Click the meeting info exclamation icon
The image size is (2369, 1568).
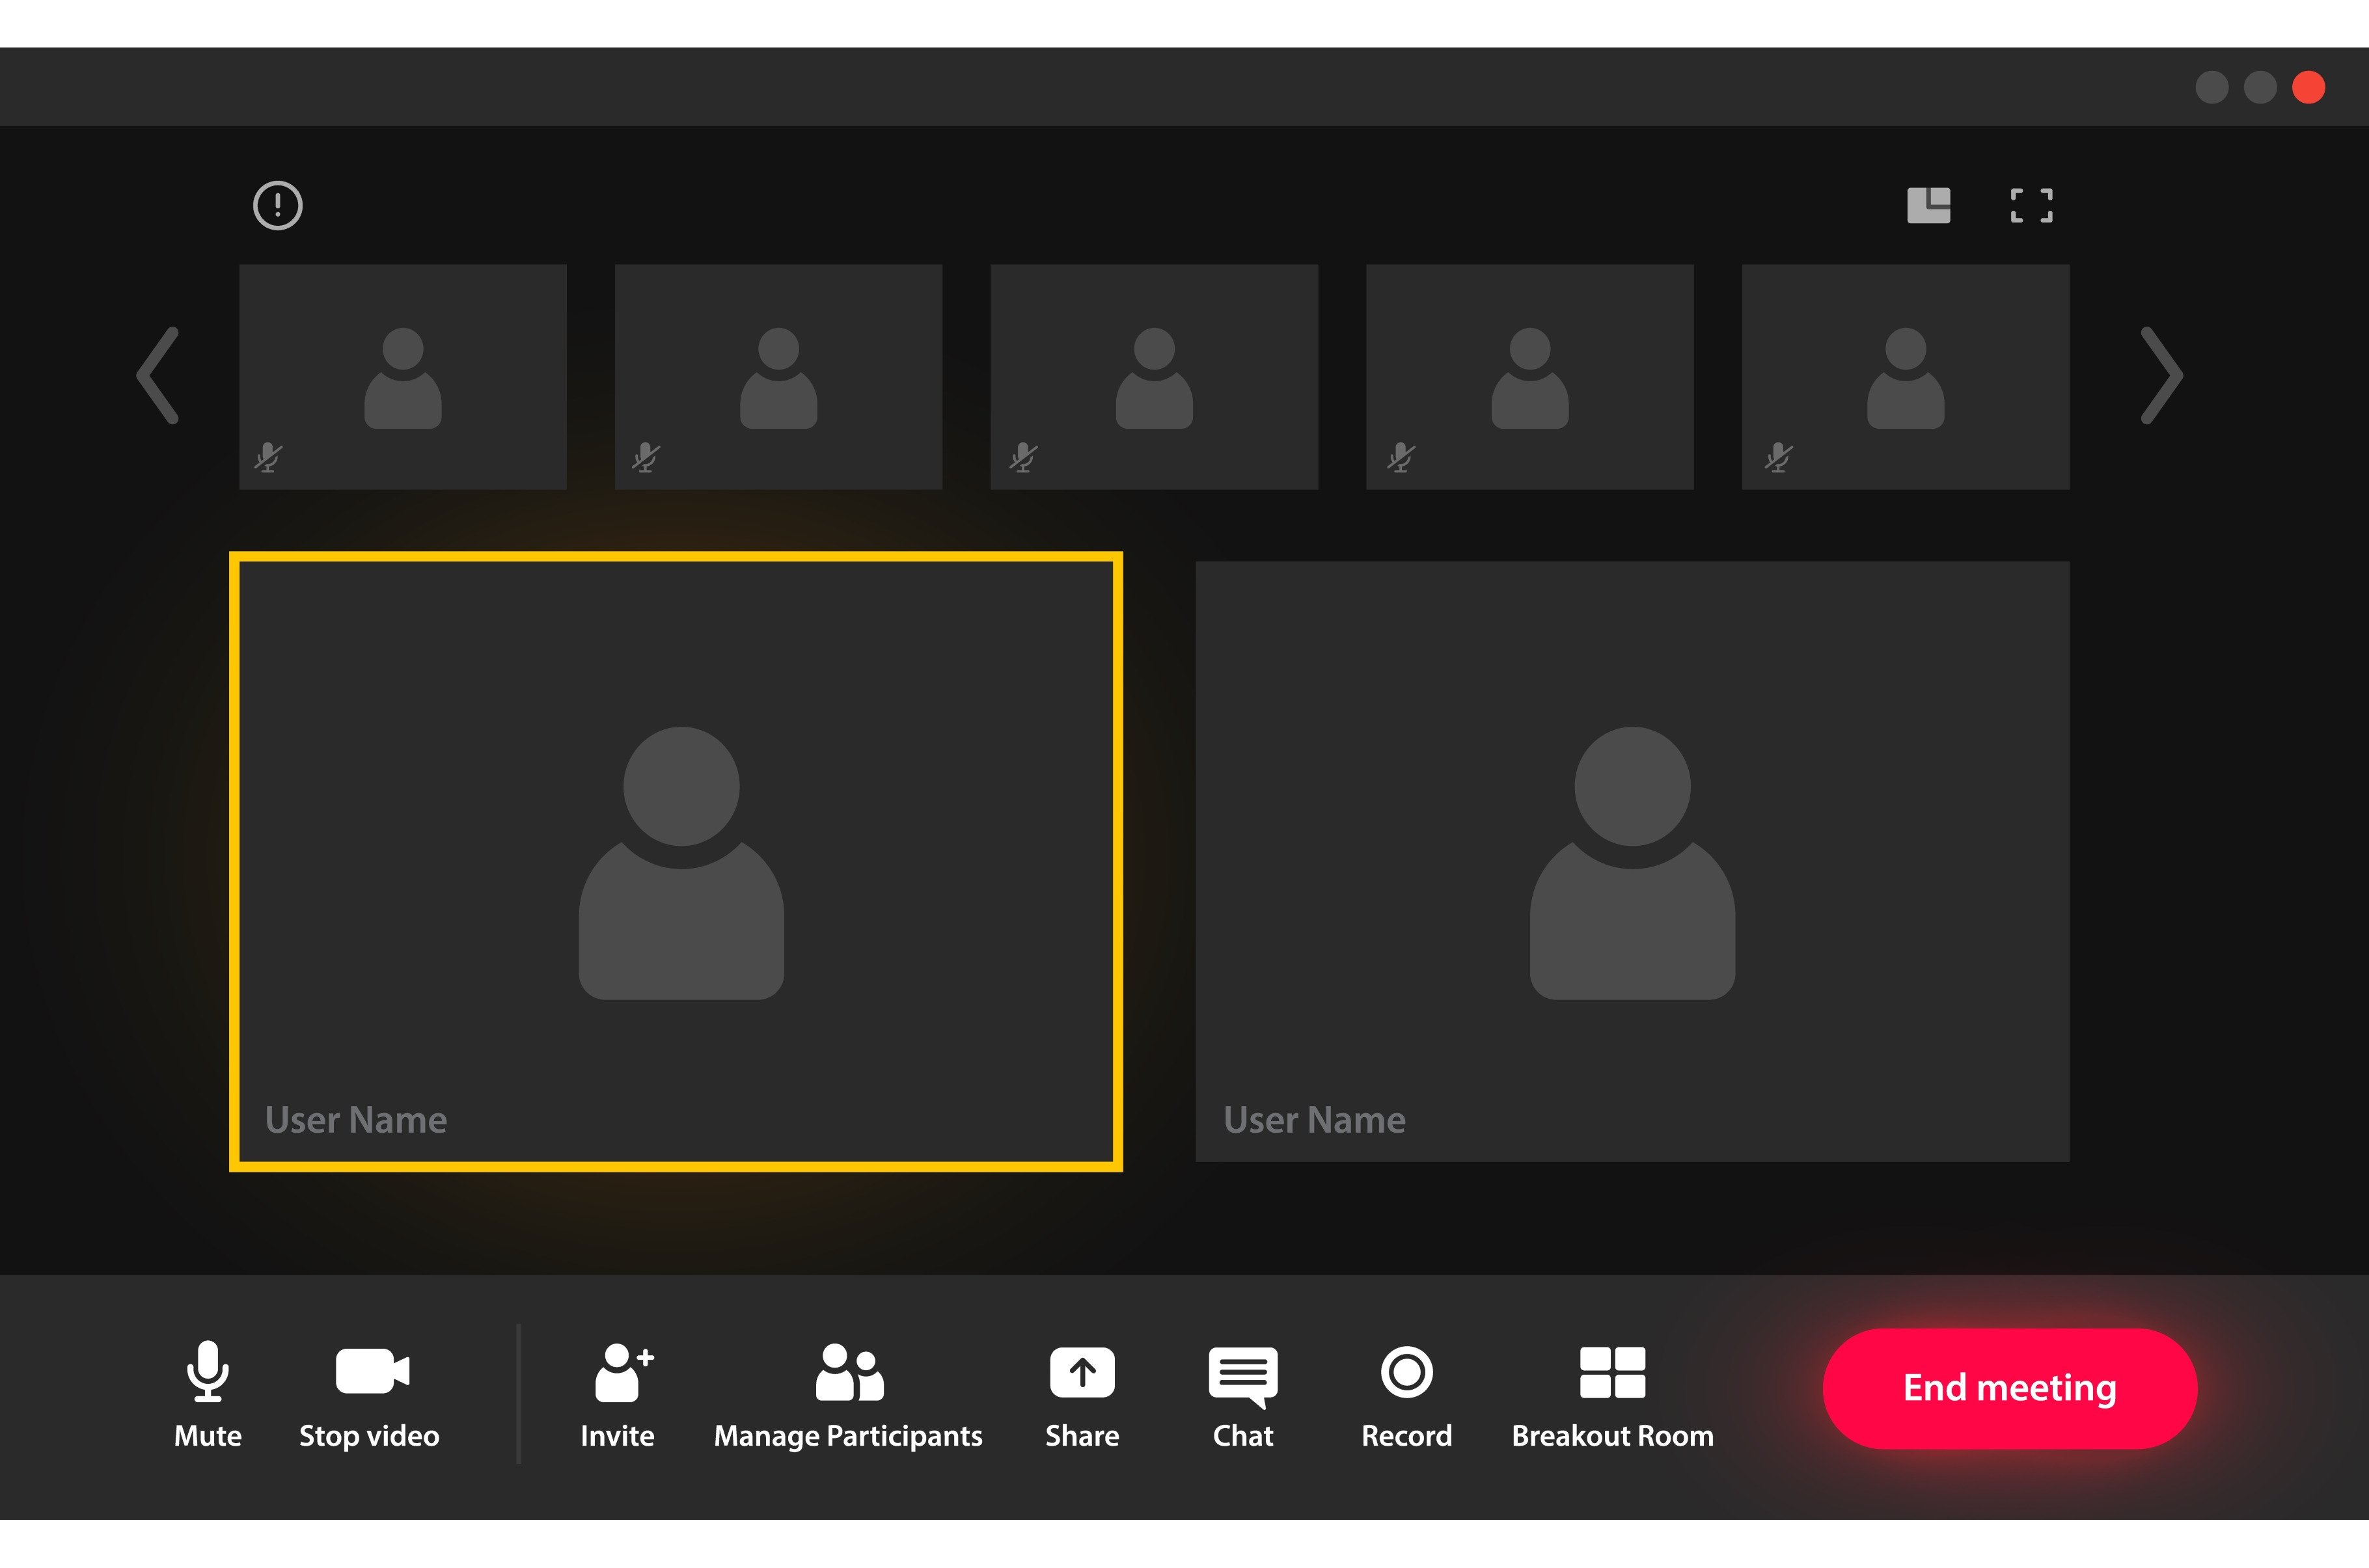(x=278, y=206)
